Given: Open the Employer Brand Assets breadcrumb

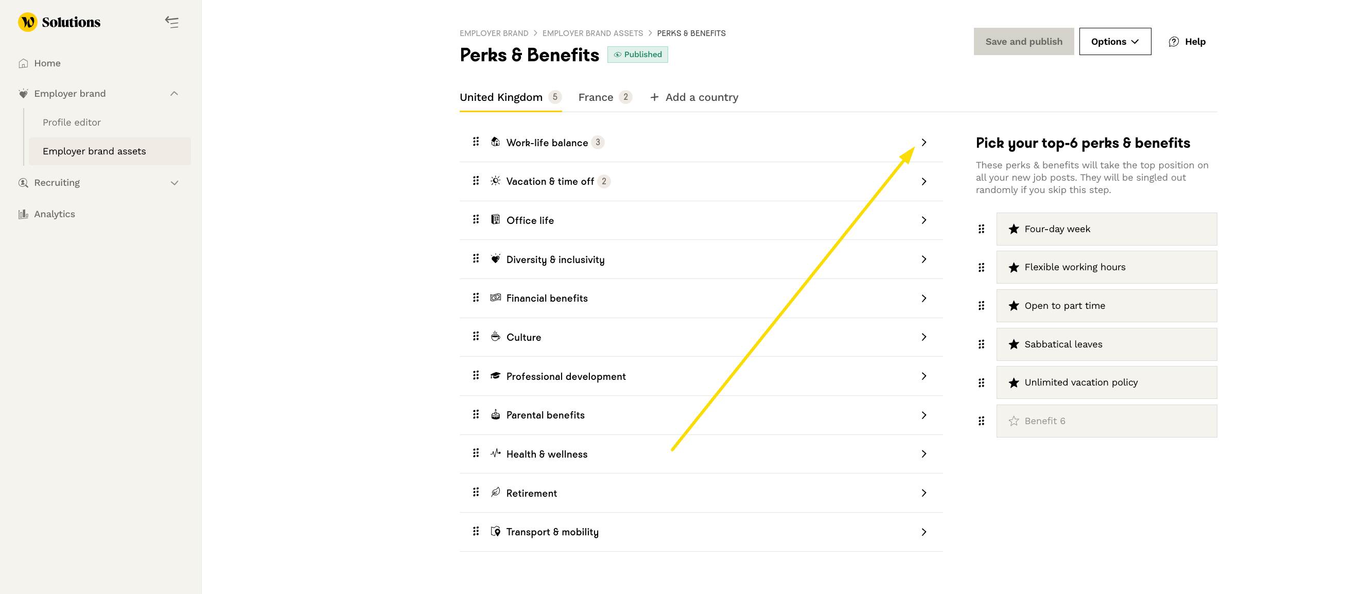Looking at the screenshot, I should coord(592,33).
